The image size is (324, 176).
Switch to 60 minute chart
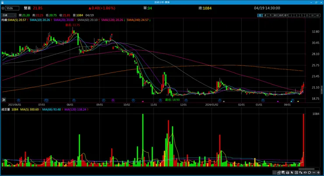[x=317, y=15]
